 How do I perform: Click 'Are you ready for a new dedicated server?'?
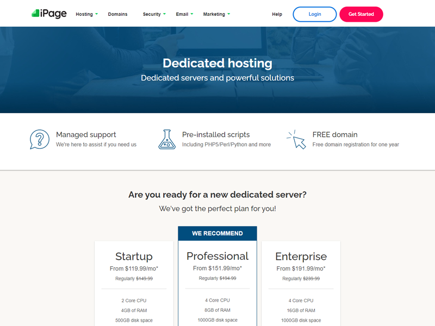point(217,195)
